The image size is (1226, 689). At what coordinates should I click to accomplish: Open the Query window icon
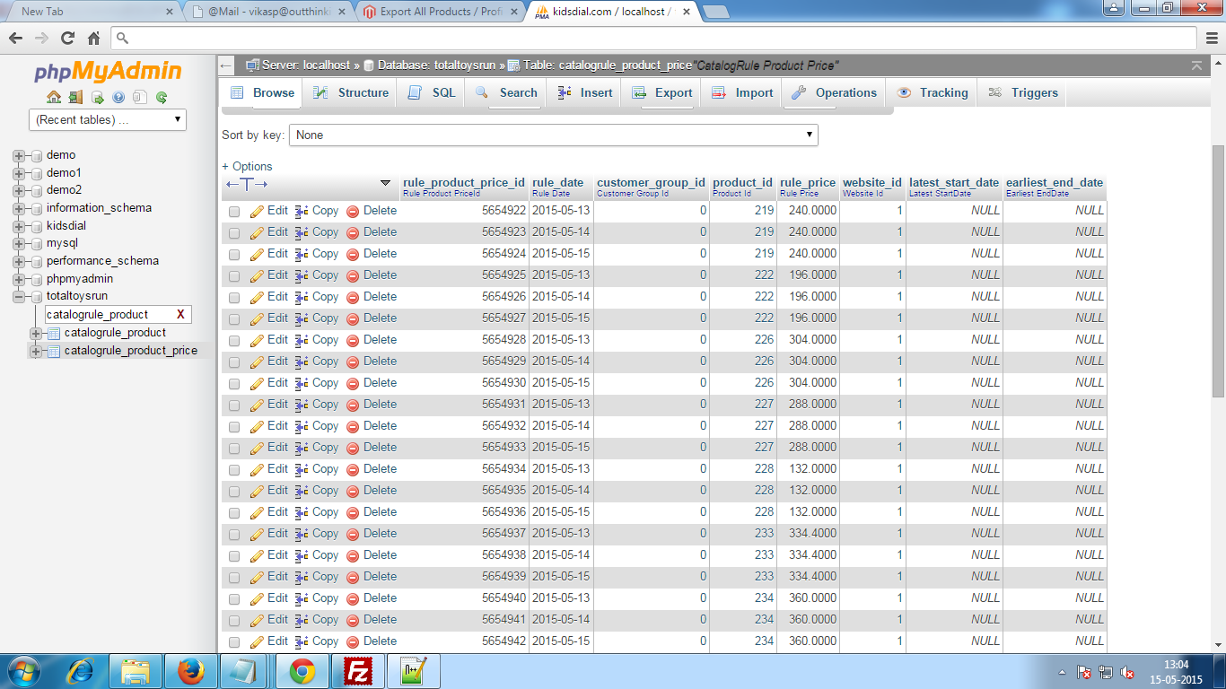[97, 97]
